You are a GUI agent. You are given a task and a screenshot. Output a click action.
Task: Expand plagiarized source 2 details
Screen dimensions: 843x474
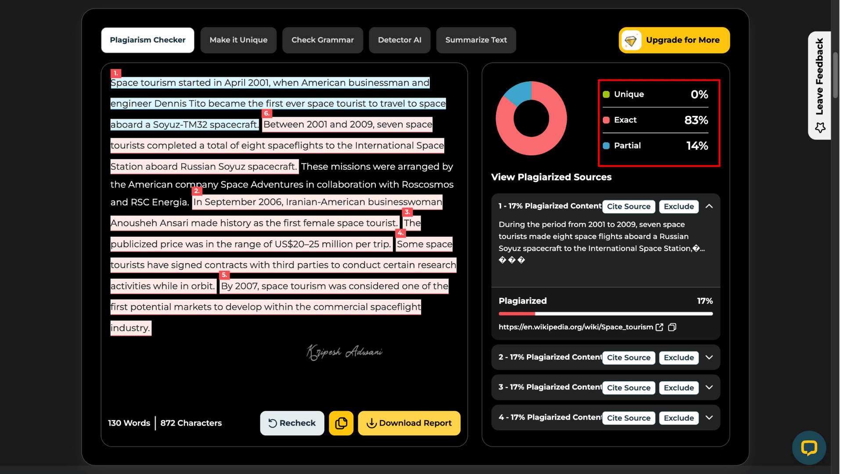pyautogui.click(x=709, y=358)
